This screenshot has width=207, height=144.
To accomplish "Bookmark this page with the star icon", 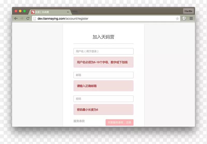I will 177,18.
